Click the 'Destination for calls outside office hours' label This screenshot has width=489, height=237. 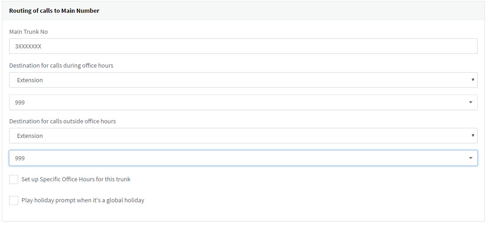tap(63, 121)
